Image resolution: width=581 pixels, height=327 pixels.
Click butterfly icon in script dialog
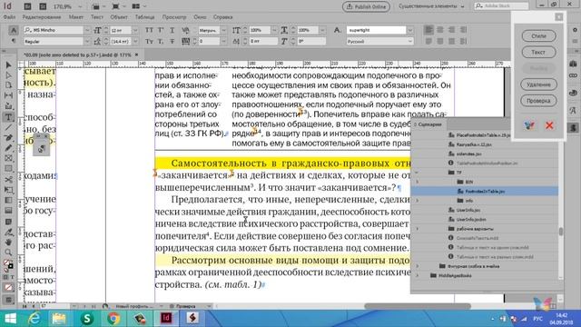click(529, 125)
